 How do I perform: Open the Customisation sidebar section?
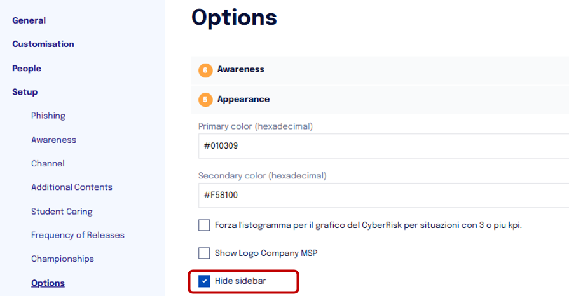pos(43,44)
